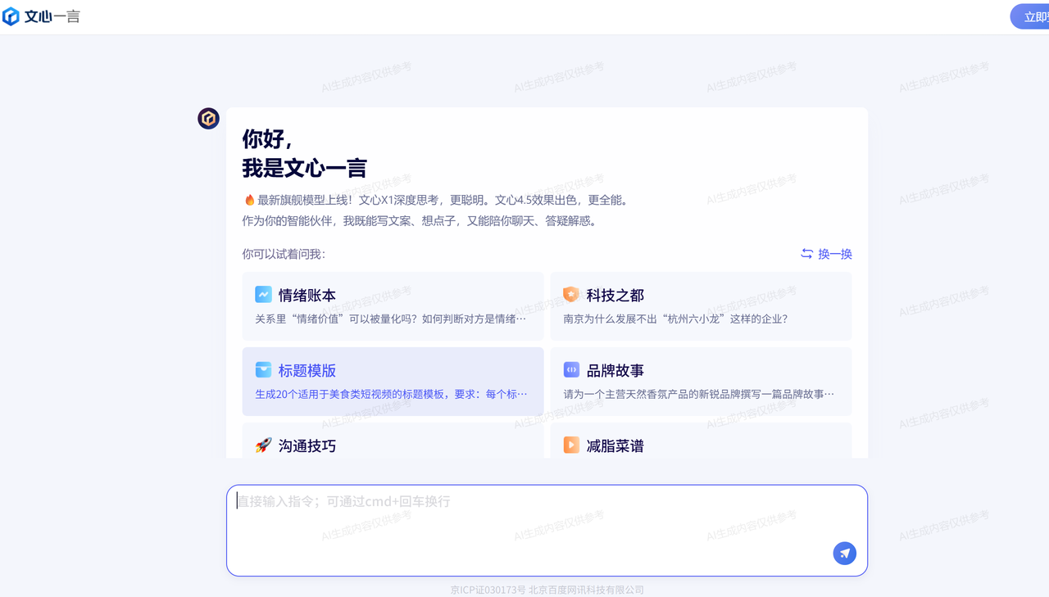The image size is (1049, 597).
Task: Select the 标题模版 suggestion card
Action: (x=393, y=382)
